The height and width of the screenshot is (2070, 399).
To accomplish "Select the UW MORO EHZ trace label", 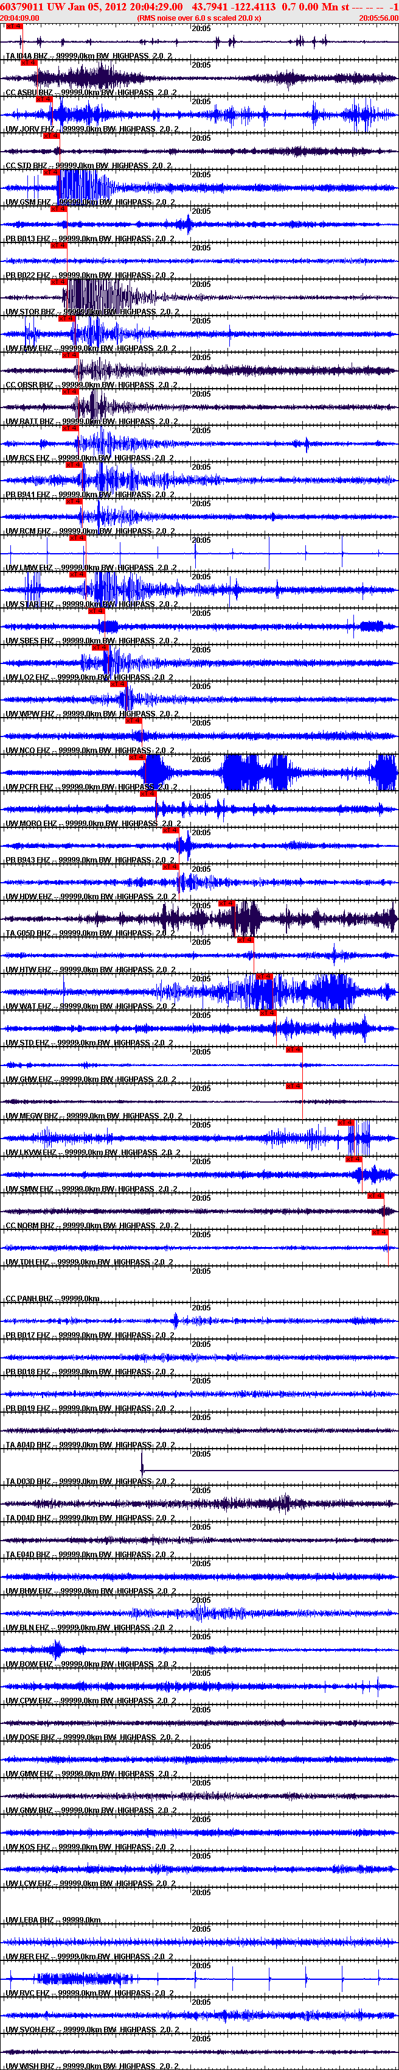I will [93, 824].
